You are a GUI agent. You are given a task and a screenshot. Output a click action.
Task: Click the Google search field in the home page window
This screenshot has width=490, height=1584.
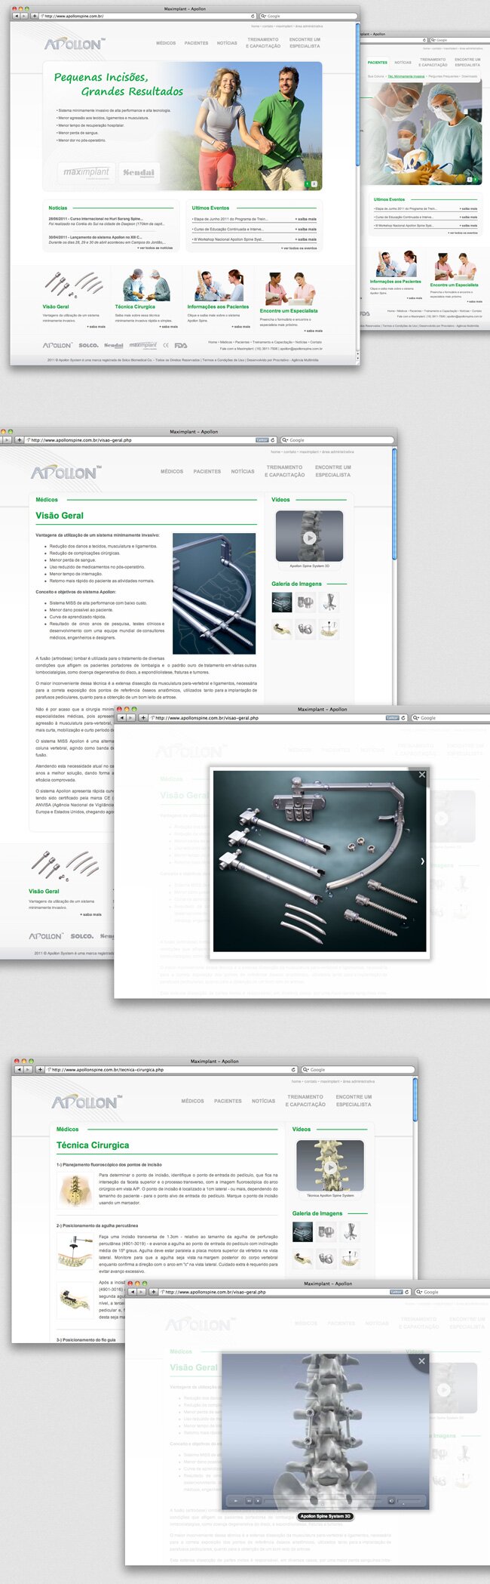308,16
